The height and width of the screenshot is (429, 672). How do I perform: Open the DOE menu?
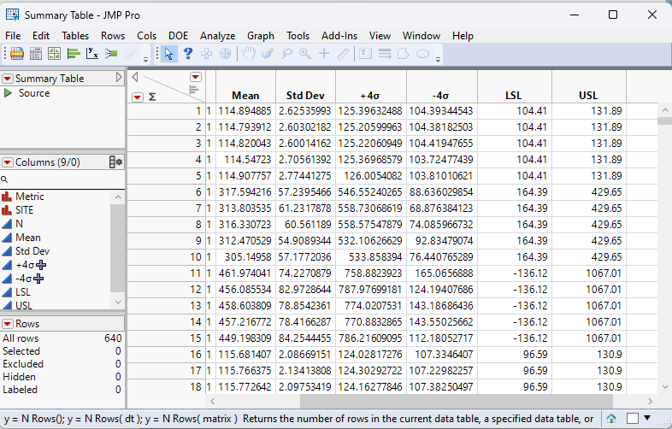click(179, 36)
